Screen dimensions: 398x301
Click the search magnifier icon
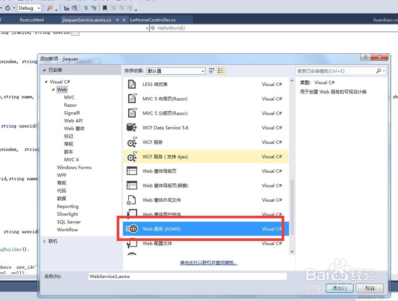pyautogui.click(x=378, y=71)
